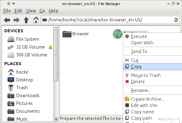This screenshot has width=182, height=123.
Task: Go to the home folder icon
Action: [36, 20]
